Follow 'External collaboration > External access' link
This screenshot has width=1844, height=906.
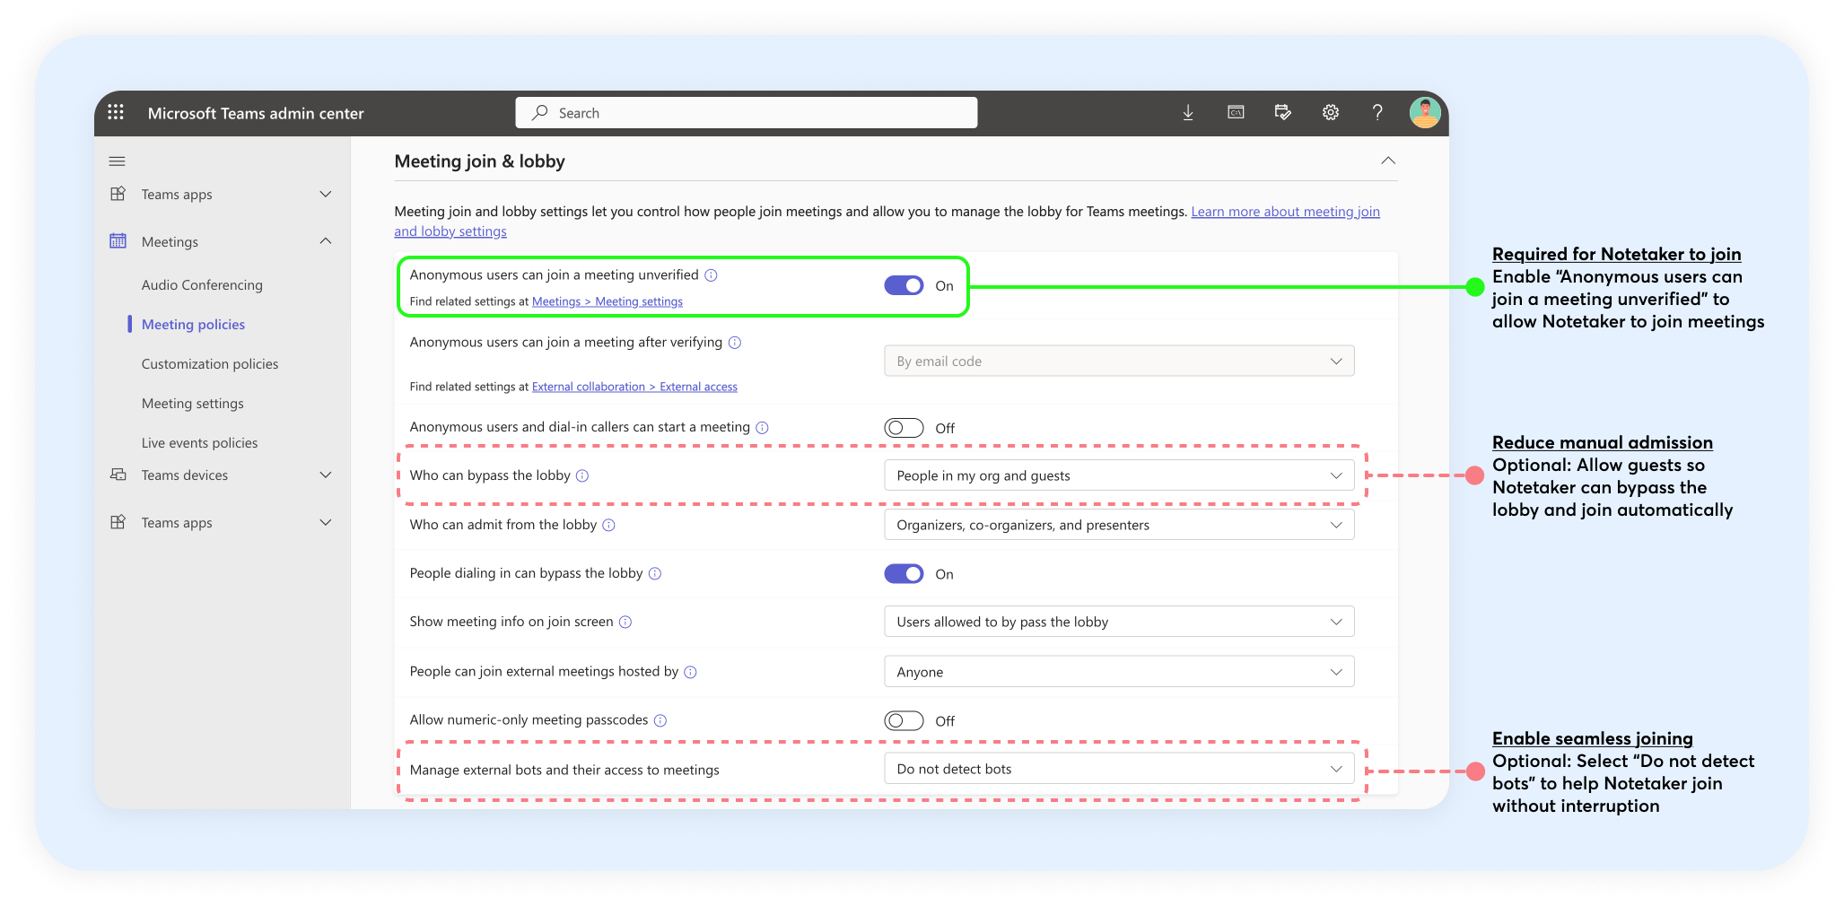[634, 387]
